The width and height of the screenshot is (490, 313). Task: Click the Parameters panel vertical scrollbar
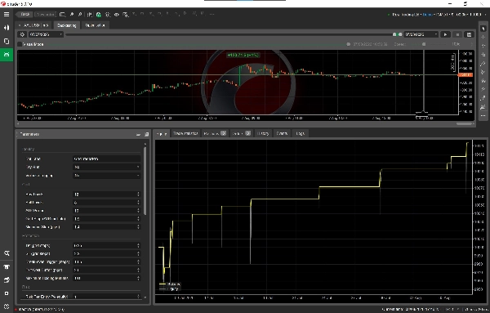[x=145, y=181]
